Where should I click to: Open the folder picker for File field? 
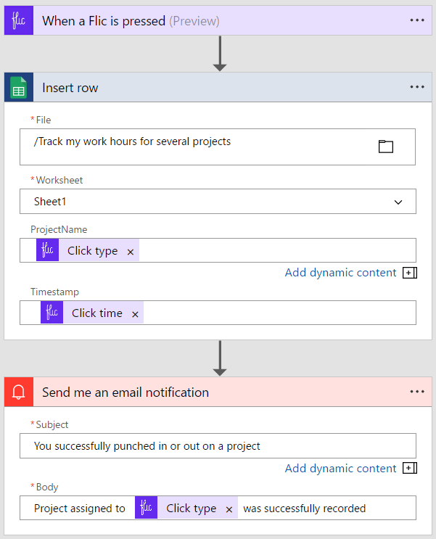pyautogui.click(x=386, y=147)
